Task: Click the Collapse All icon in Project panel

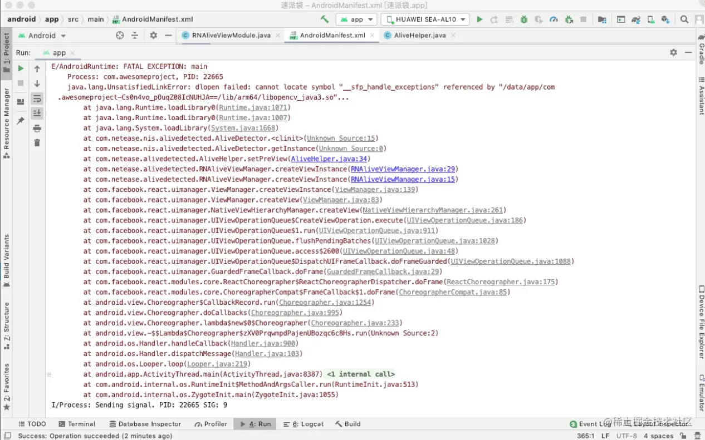Action: pos(135,35)
